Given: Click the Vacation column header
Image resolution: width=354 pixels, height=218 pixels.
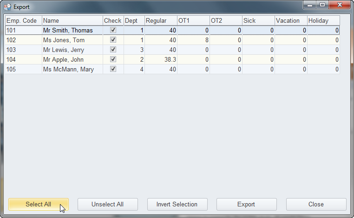Looking at the screenshot, I should tap(290, 21).
